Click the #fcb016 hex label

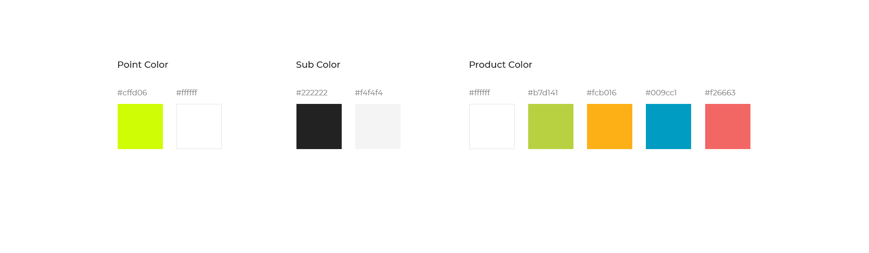tap(602, 93)
